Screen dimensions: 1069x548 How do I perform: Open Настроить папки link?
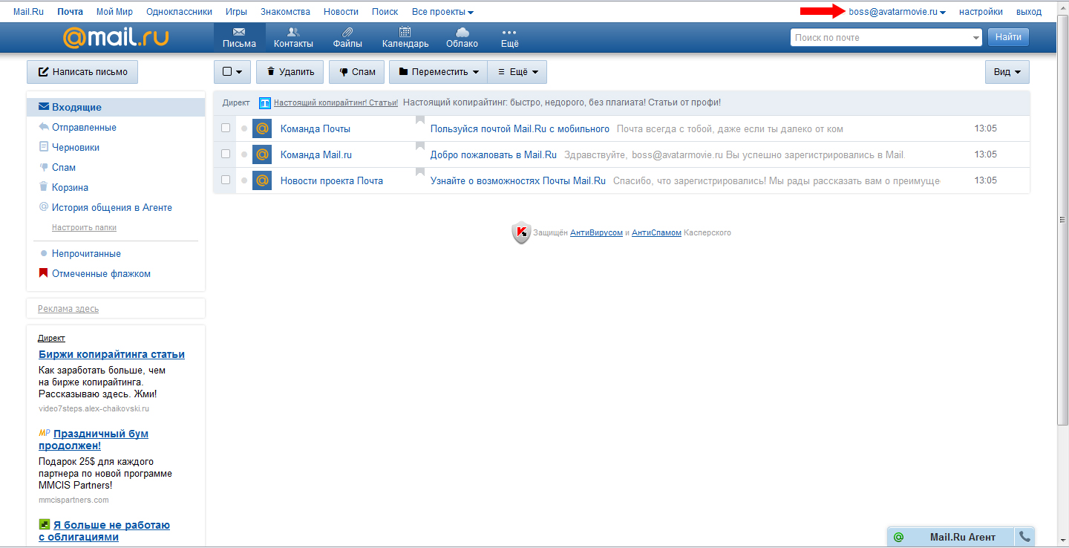point(84,227)
